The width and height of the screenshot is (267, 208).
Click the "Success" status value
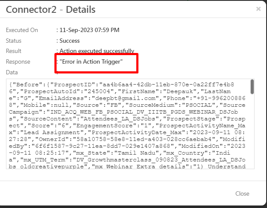(69, 41)
